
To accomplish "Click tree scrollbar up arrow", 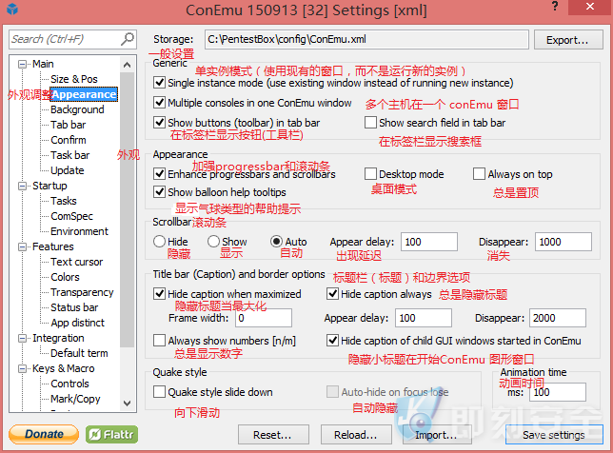I will 127,65.
